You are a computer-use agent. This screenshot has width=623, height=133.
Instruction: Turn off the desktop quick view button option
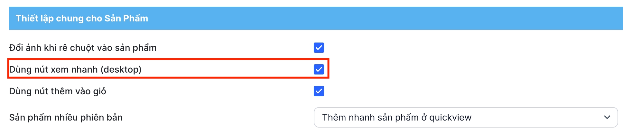click(319, 69)
